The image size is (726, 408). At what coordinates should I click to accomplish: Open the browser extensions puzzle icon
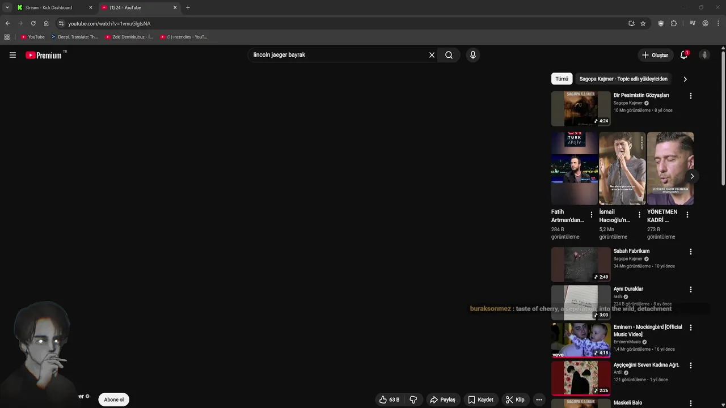click(674, 23)
